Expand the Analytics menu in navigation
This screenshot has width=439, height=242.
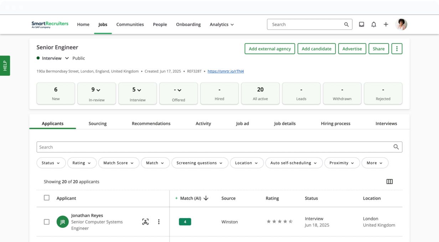point(222,25)
